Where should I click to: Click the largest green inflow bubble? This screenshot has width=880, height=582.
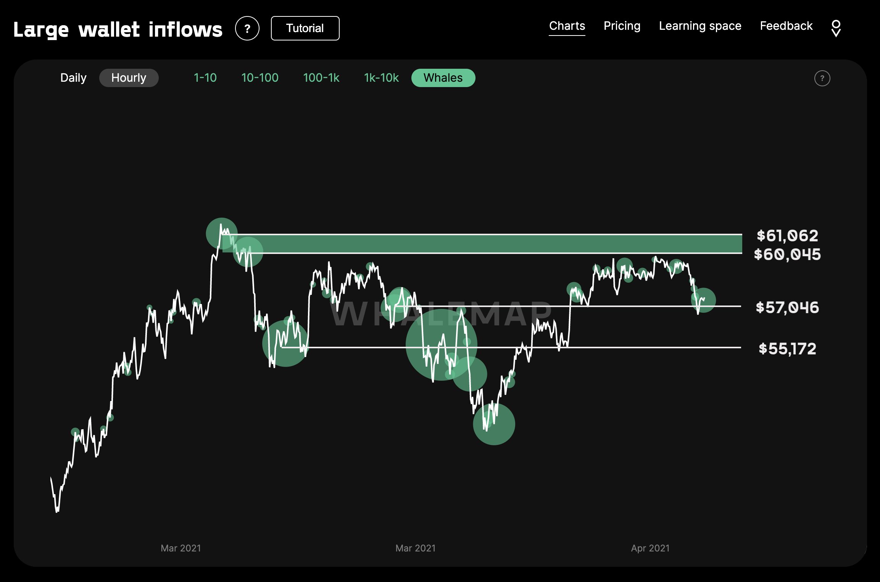coord(441,345)
